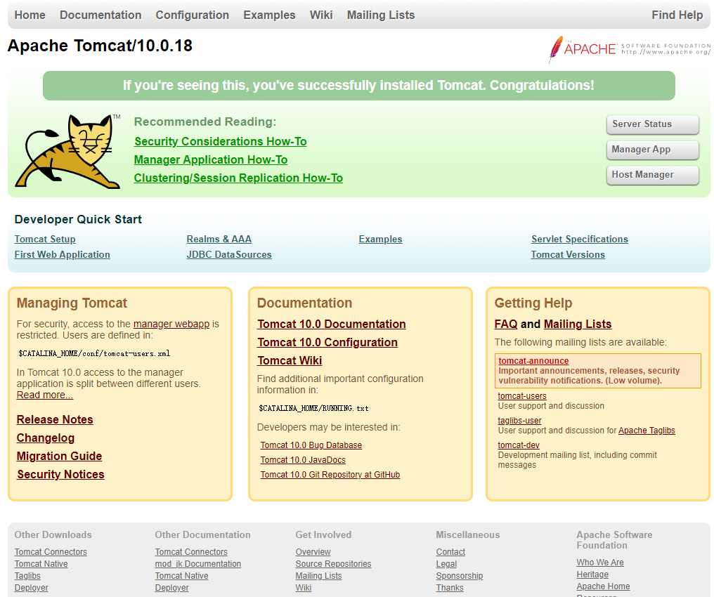Open the Home menu item
The width and height of the screenshot is (714, 597).
coord(30,15)
